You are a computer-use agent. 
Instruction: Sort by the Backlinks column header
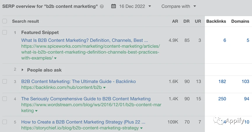point(216,21)
